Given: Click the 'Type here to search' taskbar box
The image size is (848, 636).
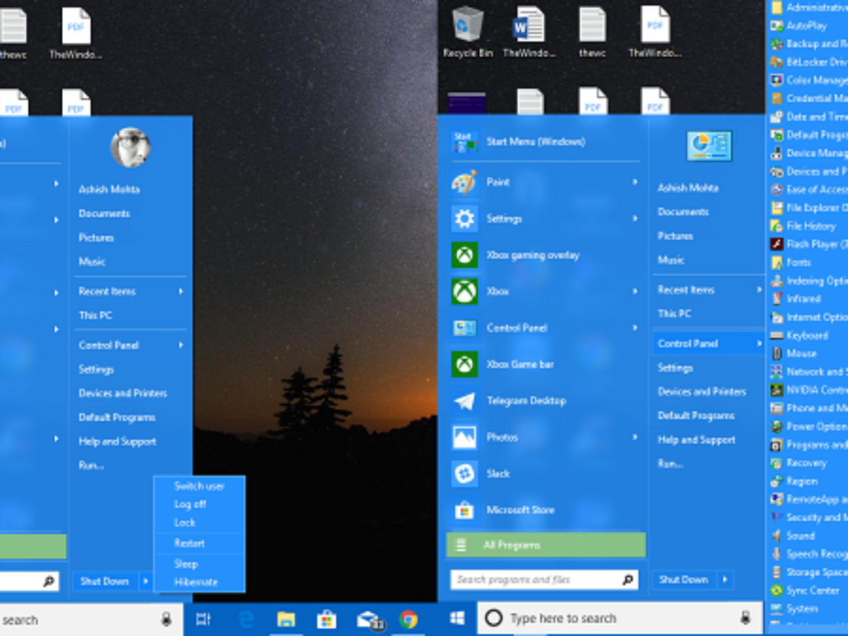Looking at the screenshot, I should coord(620,618).
